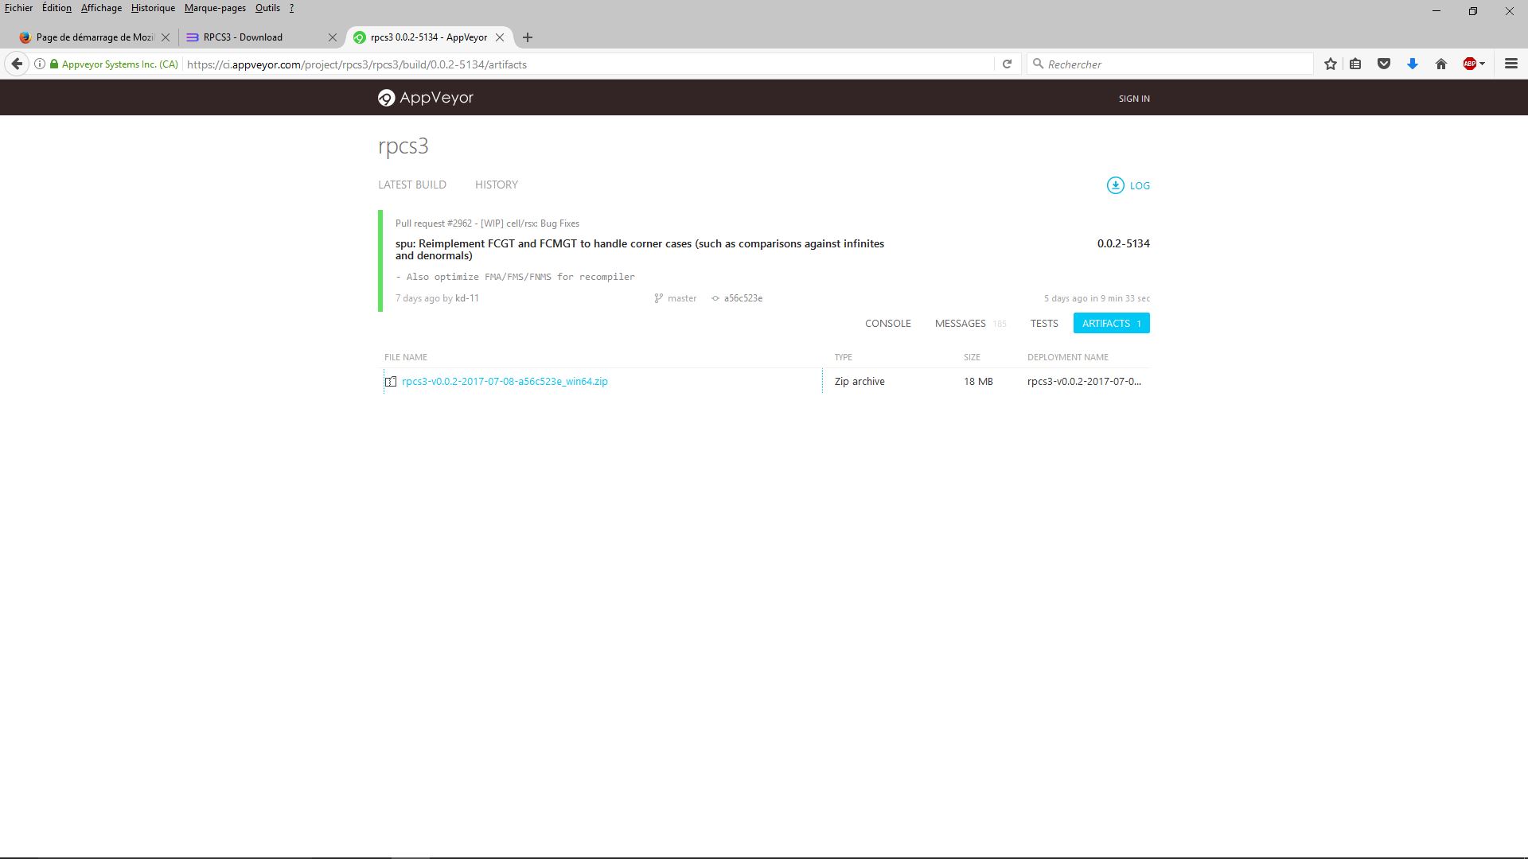
Task: Click the site information icon in address bar
Action: [39, 64]
